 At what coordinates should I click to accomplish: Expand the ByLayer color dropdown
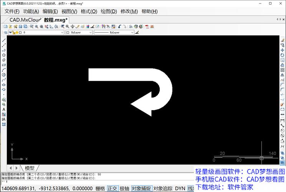[x=91, y=33]
